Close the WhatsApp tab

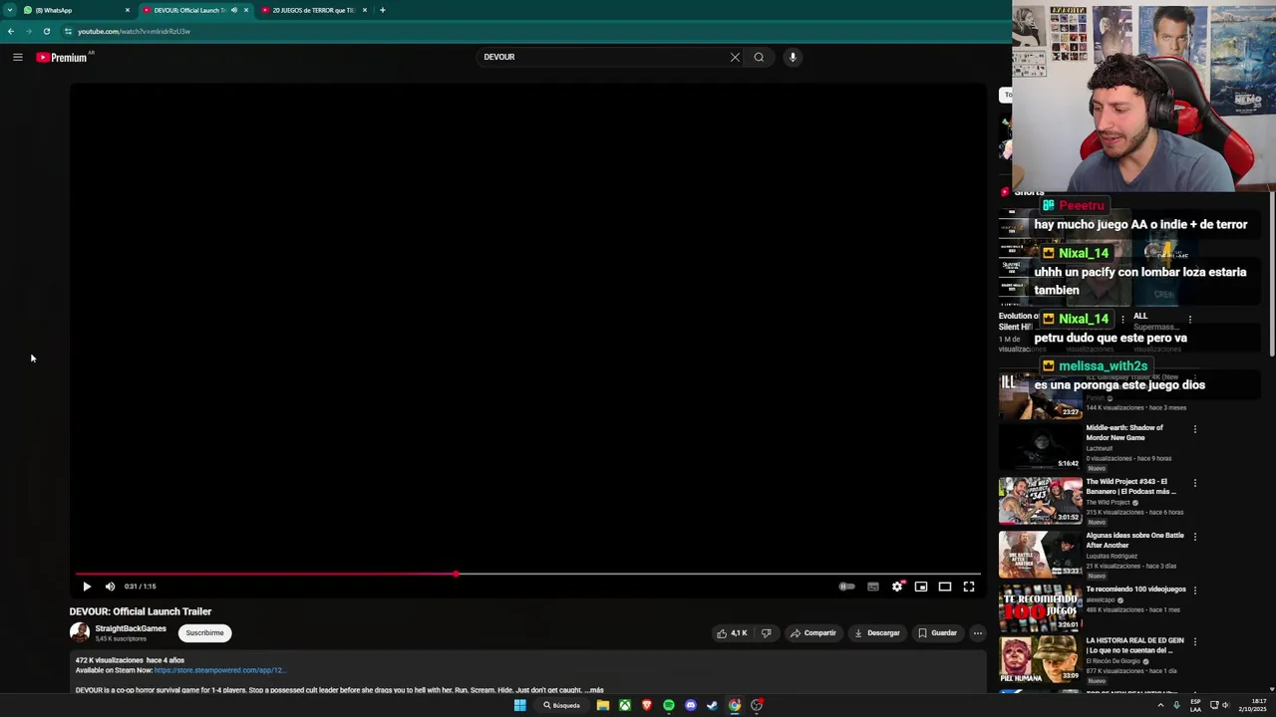tap(128, 10)
